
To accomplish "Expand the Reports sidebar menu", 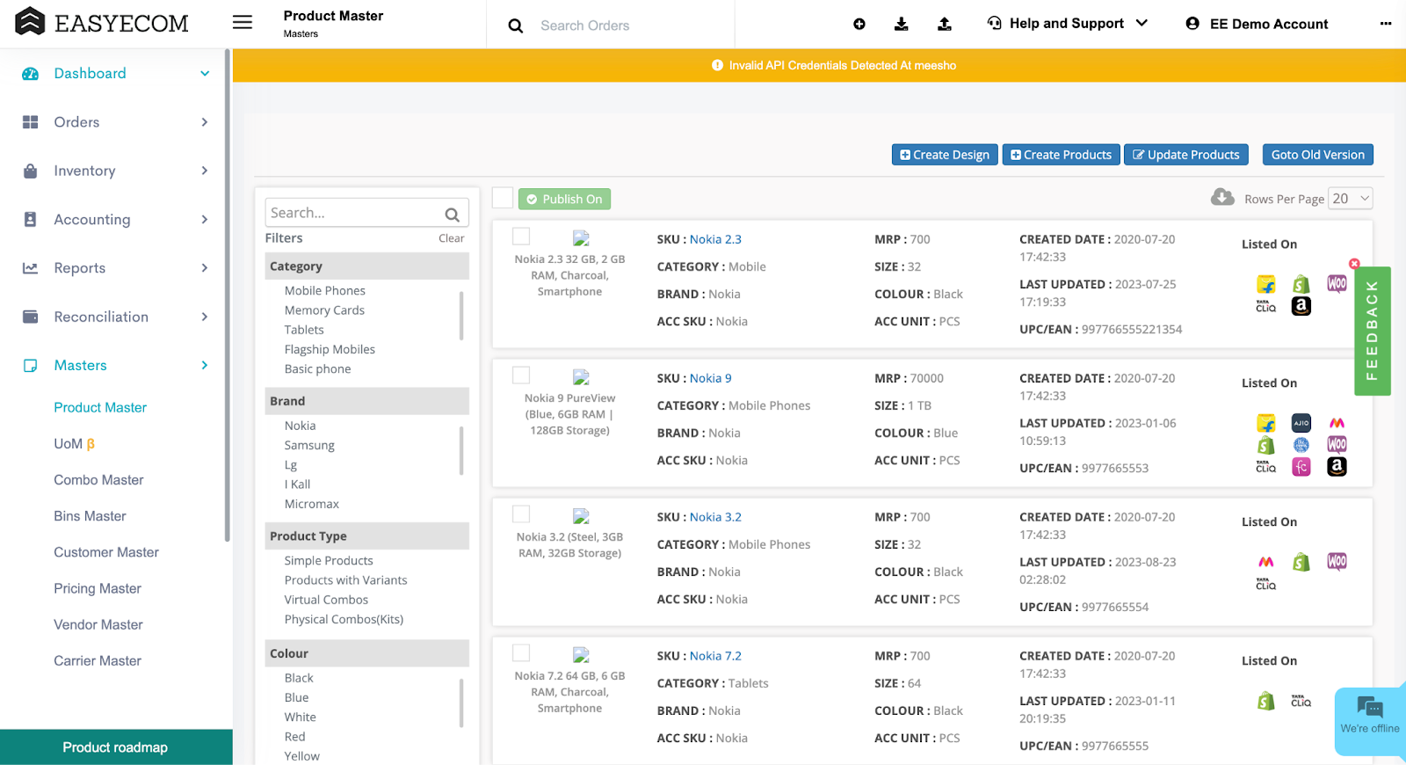I will coord(116,268).
